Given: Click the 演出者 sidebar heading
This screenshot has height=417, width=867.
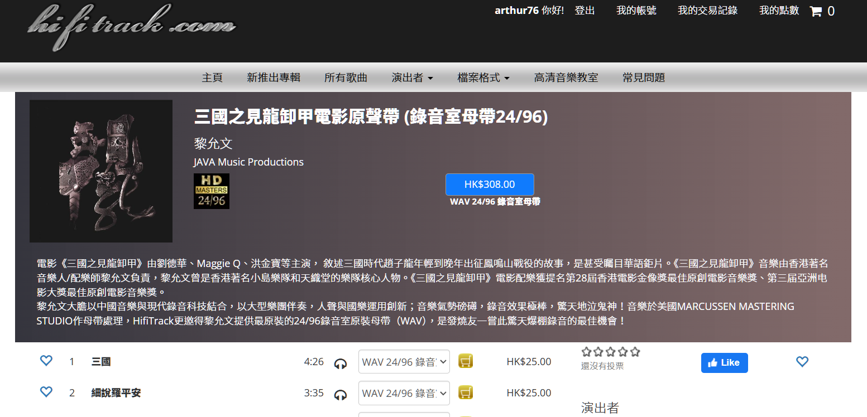Looking at the screenshot, I should (600, 408).
